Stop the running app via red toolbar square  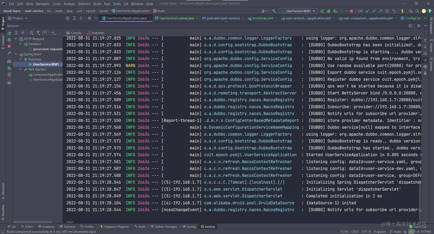(351, 11)
